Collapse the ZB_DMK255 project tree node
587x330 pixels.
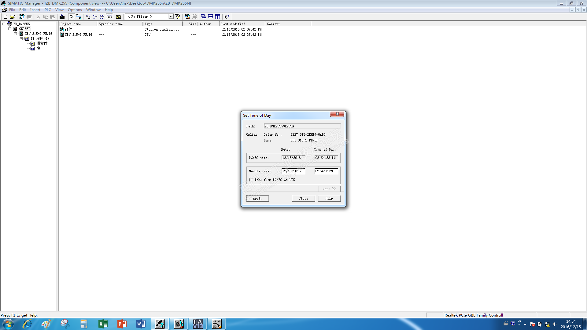click(4, 24)
